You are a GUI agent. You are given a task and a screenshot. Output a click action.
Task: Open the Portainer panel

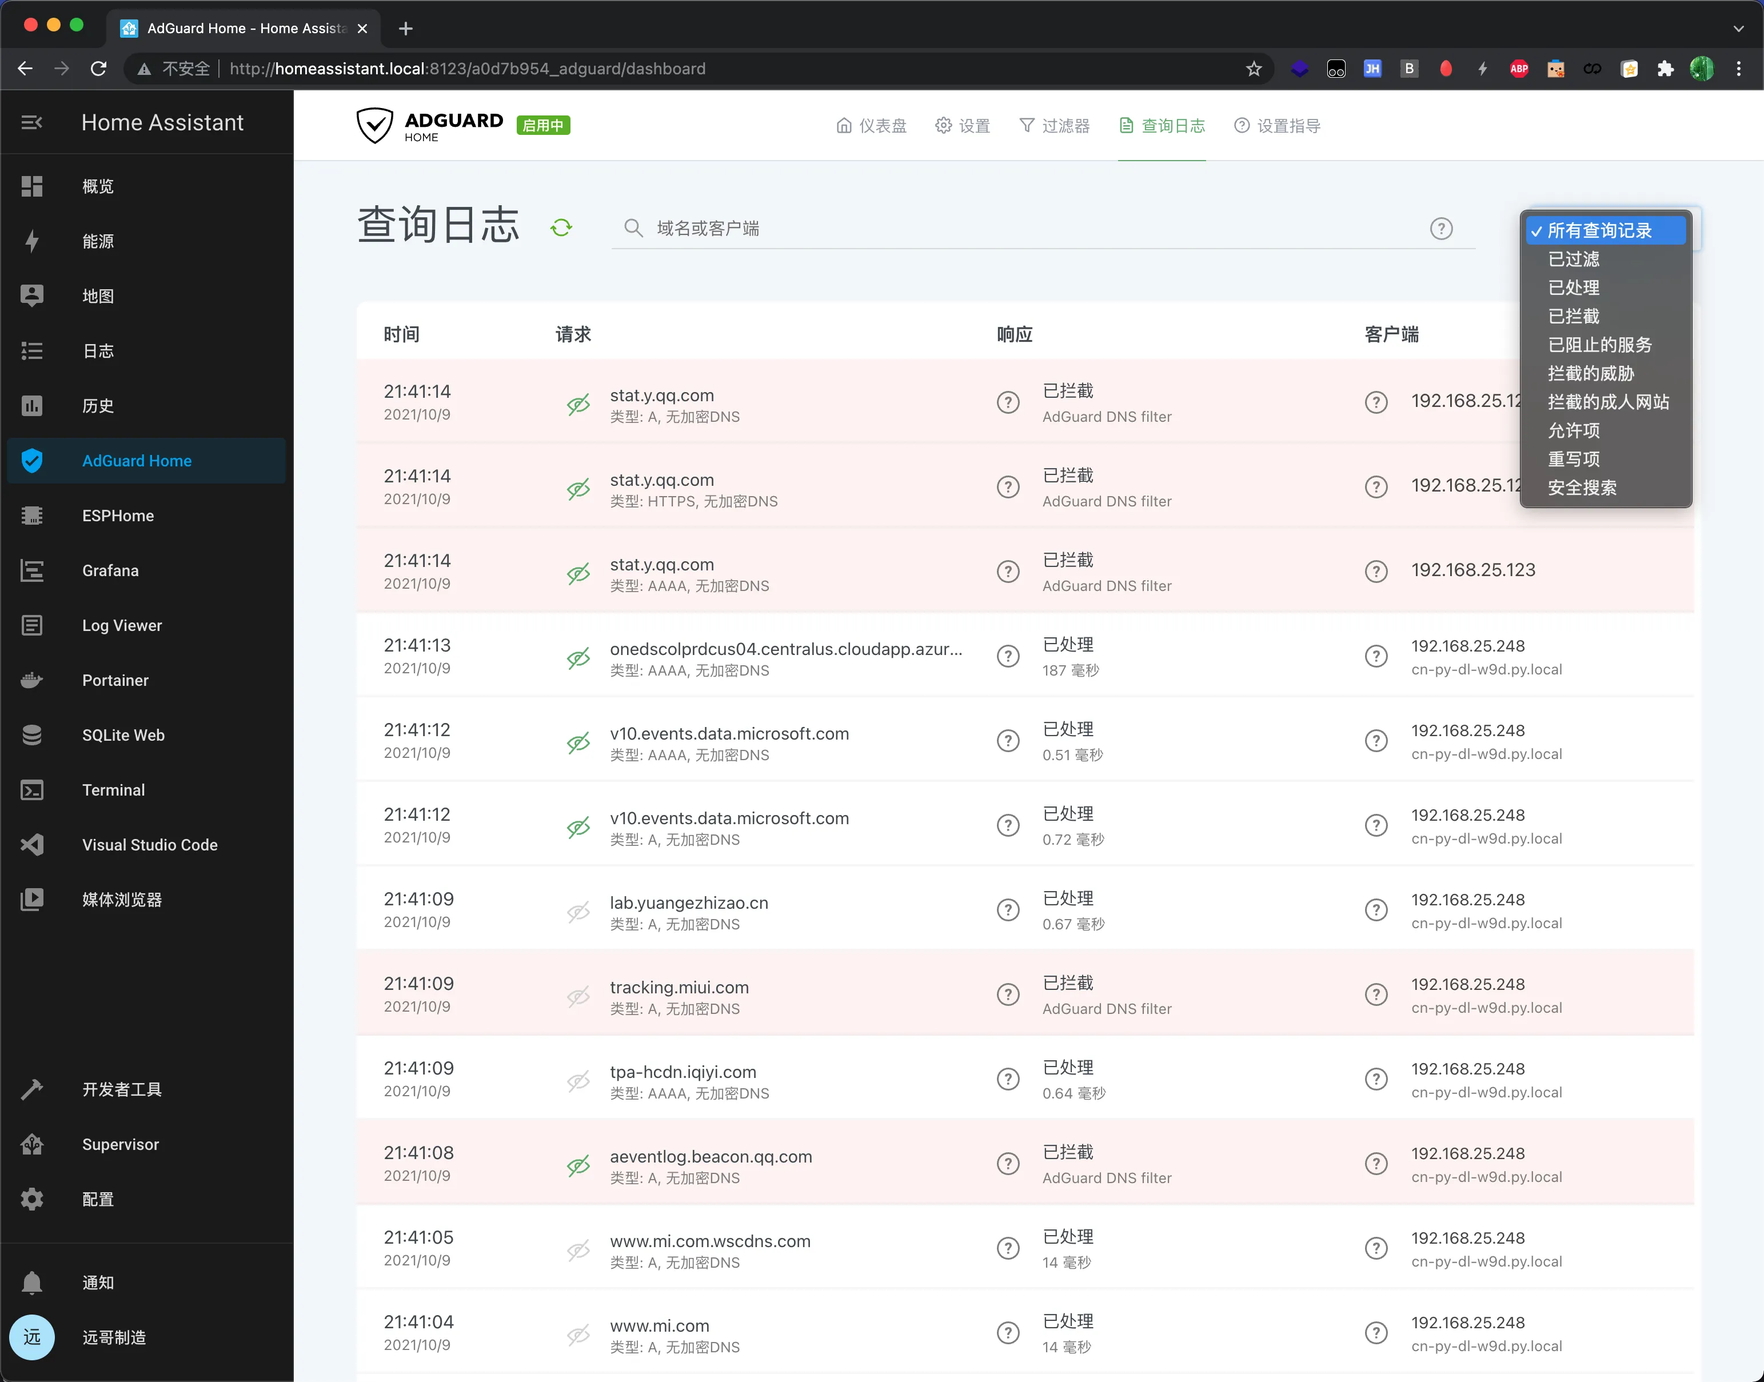(x=146, y=681)
